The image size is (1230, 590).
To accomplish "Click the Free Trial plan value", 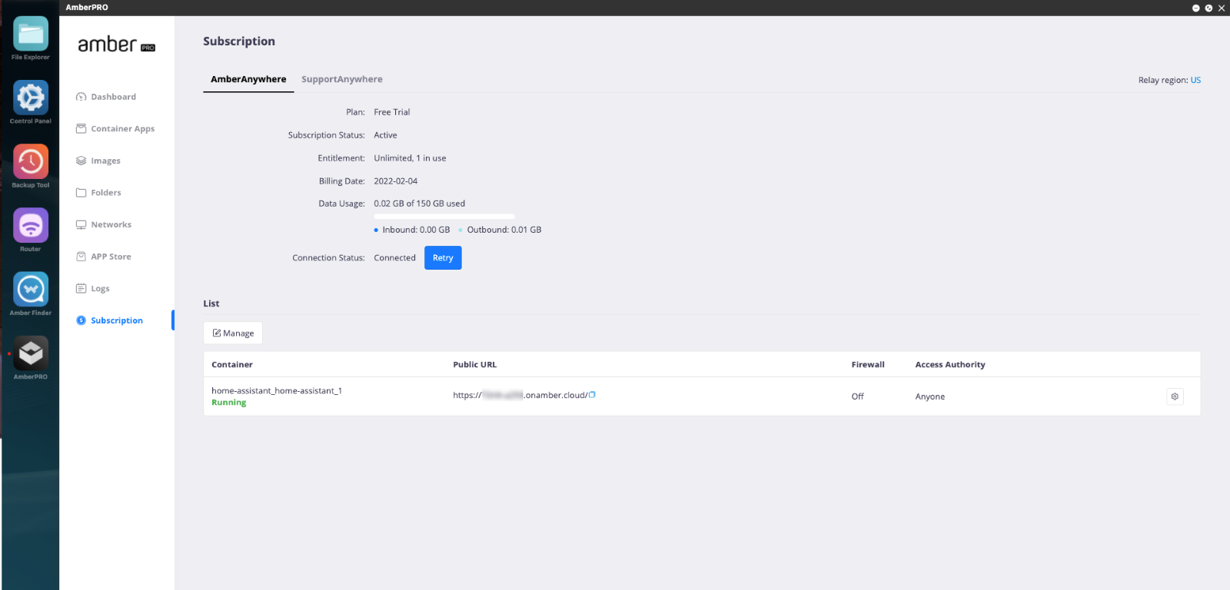I will pos(392,112).
